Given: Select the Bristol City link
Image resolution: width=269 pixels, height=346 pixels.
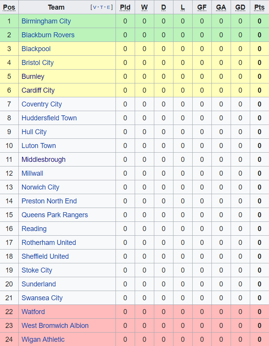Looking at the screenshot, I should coord(38,63).
